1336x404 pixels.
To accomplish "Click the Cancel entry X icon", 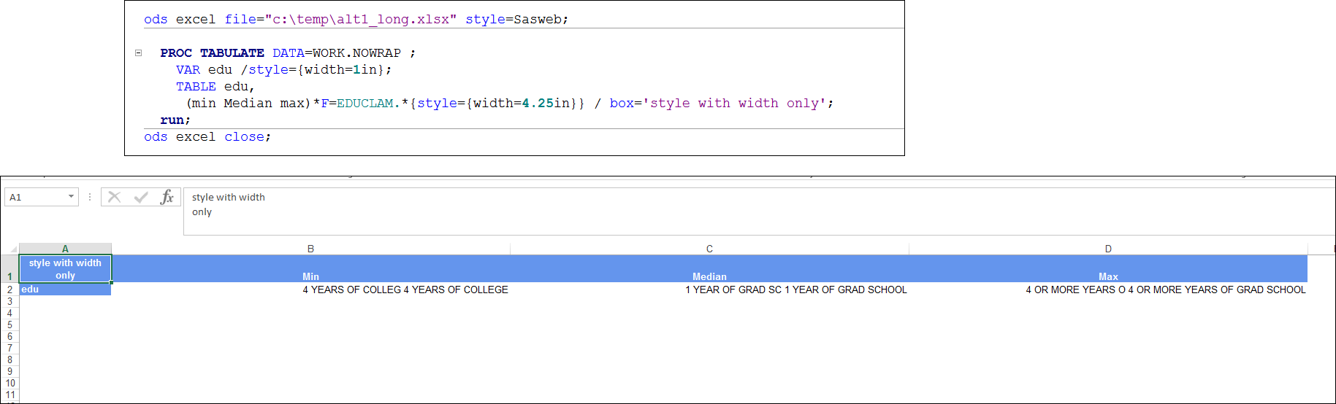I will pyautogui.click(x=115, y=197).
